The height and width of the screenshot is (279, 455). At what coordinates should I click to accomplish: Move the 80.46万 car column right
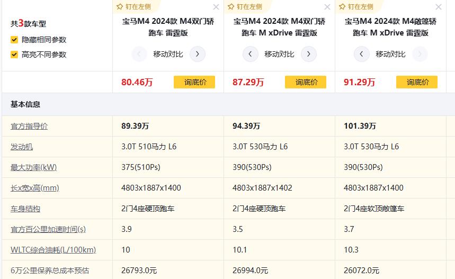pyautogui.click(x=198, y=54)
